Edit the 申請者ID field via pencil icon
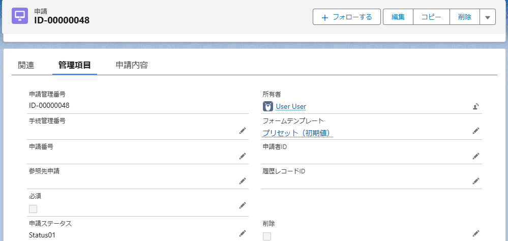This screenshot has width=508, height=241. coord(475,156)
